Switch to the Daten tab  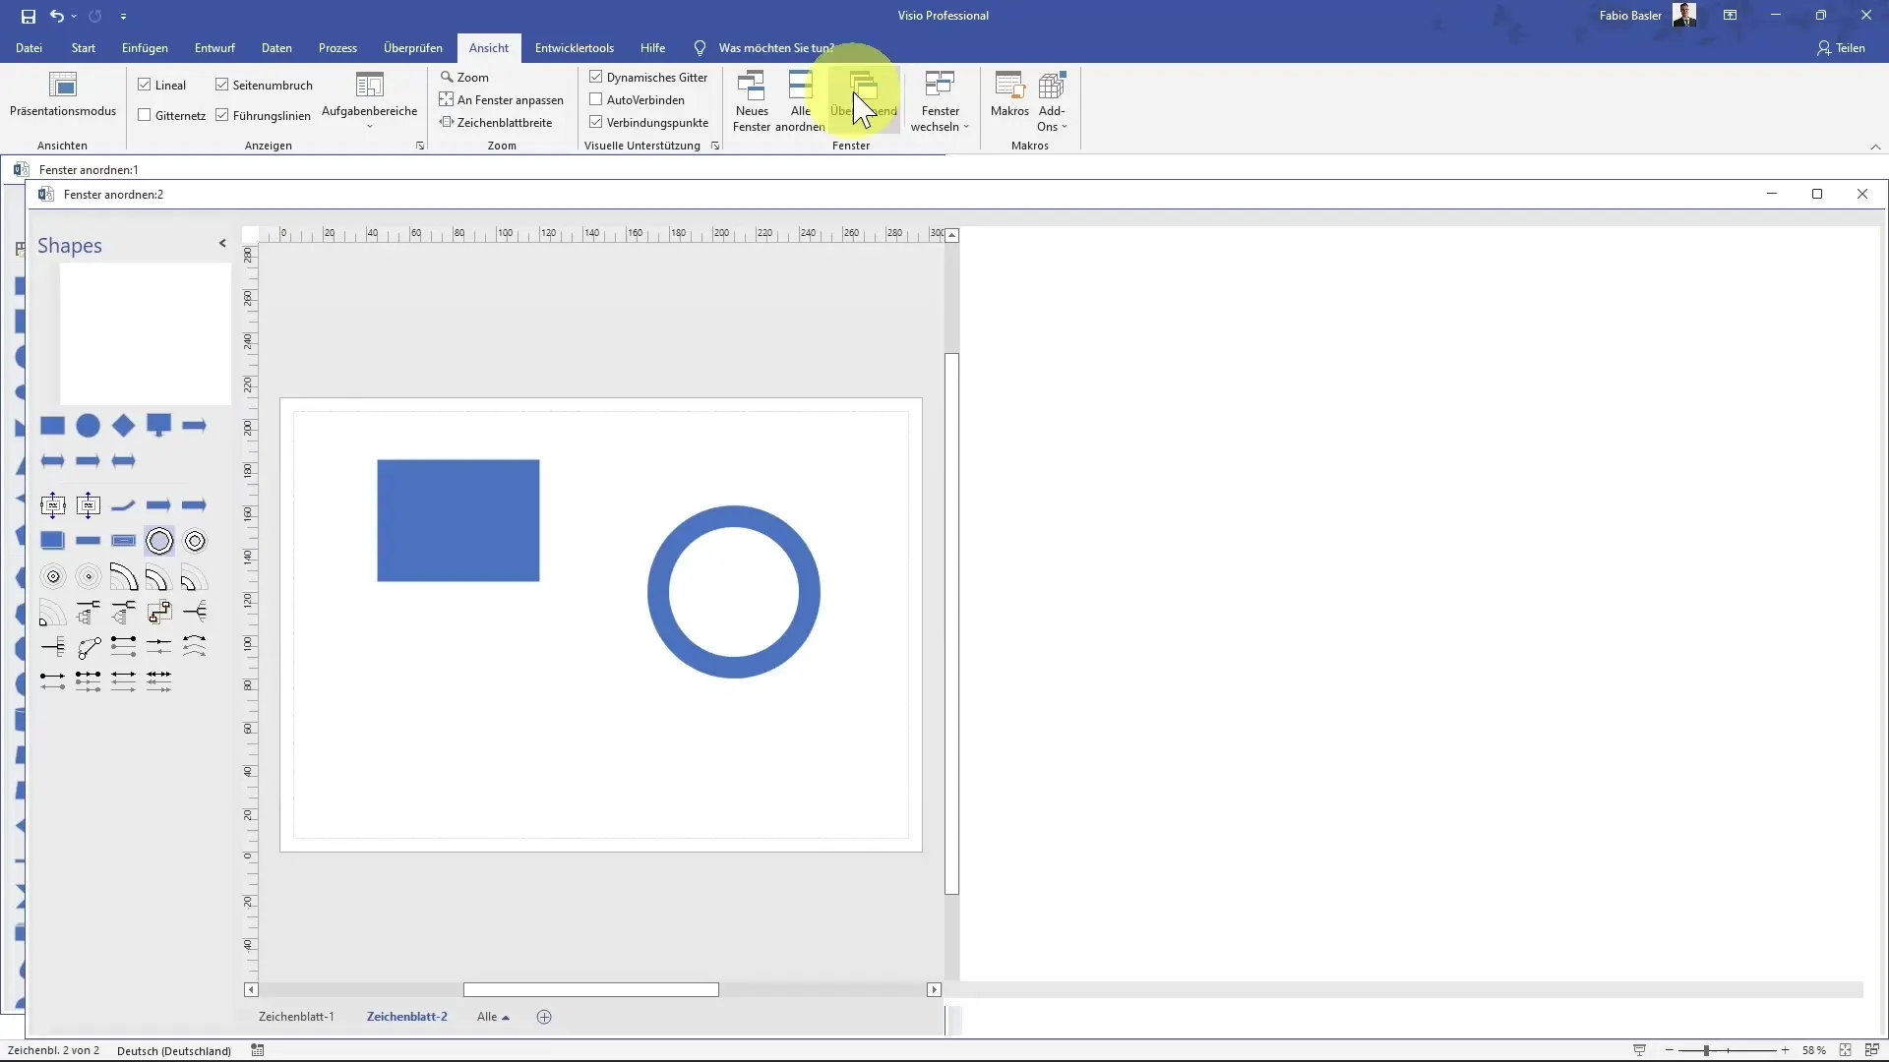(x=276, y=47)
